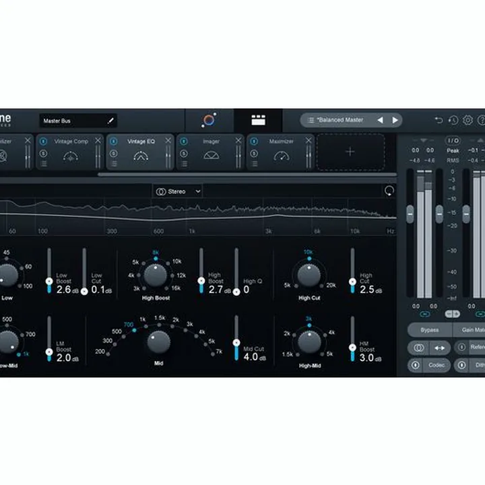485x485 pixels.
Task: Open Vintage EQ module preset list
Action: point(114,164)
